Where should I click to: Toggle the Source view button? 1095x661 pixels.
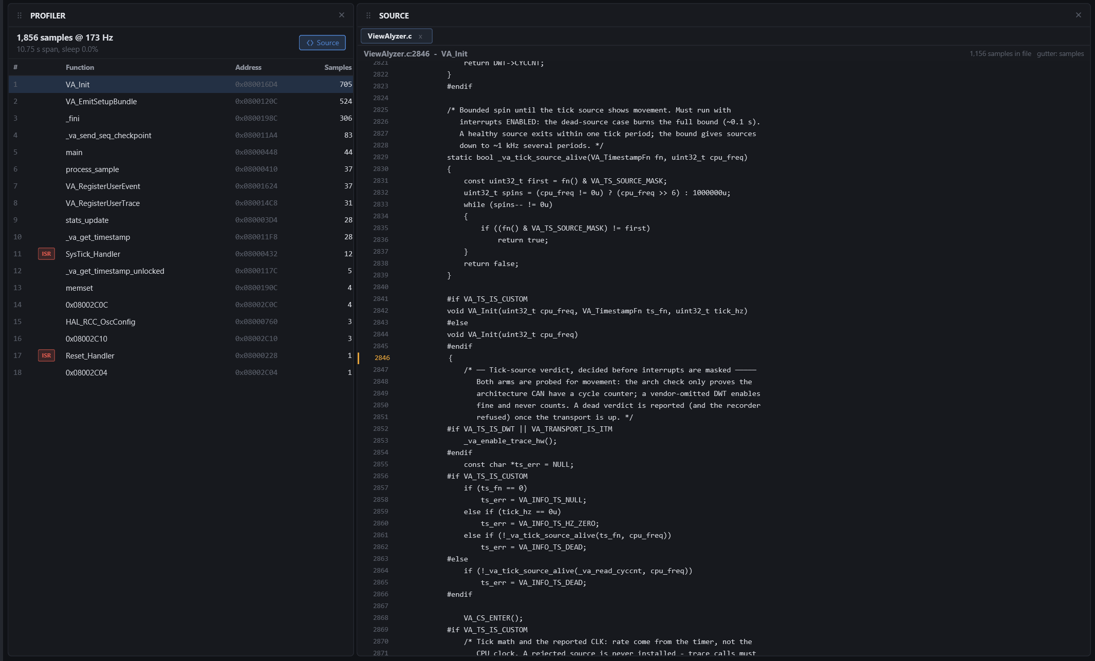(x=322, y=43)
